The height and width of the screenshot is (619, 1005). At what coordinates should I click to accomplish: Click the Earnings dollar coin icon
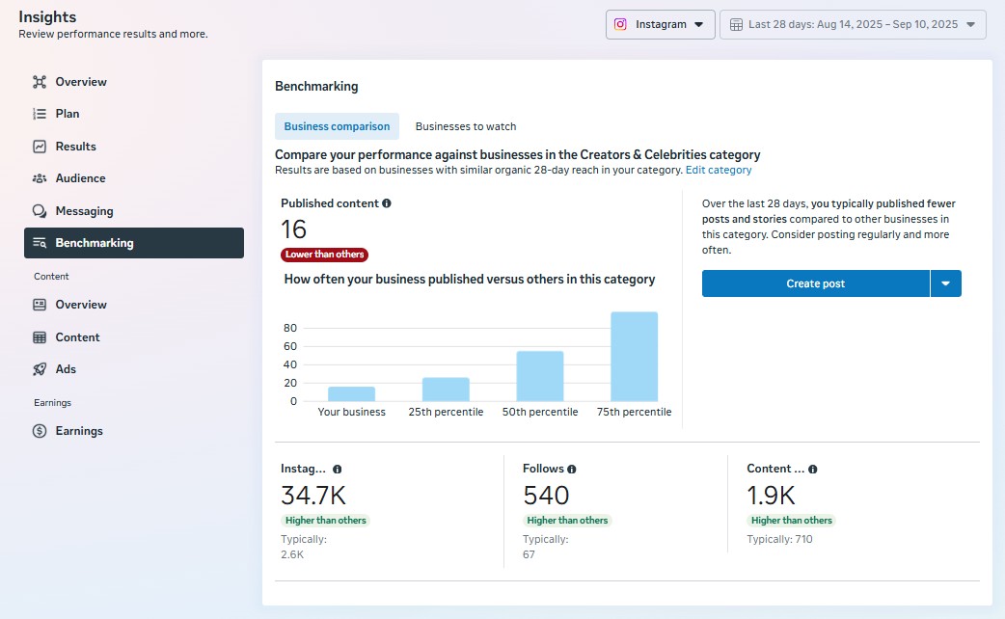point(40,431)
